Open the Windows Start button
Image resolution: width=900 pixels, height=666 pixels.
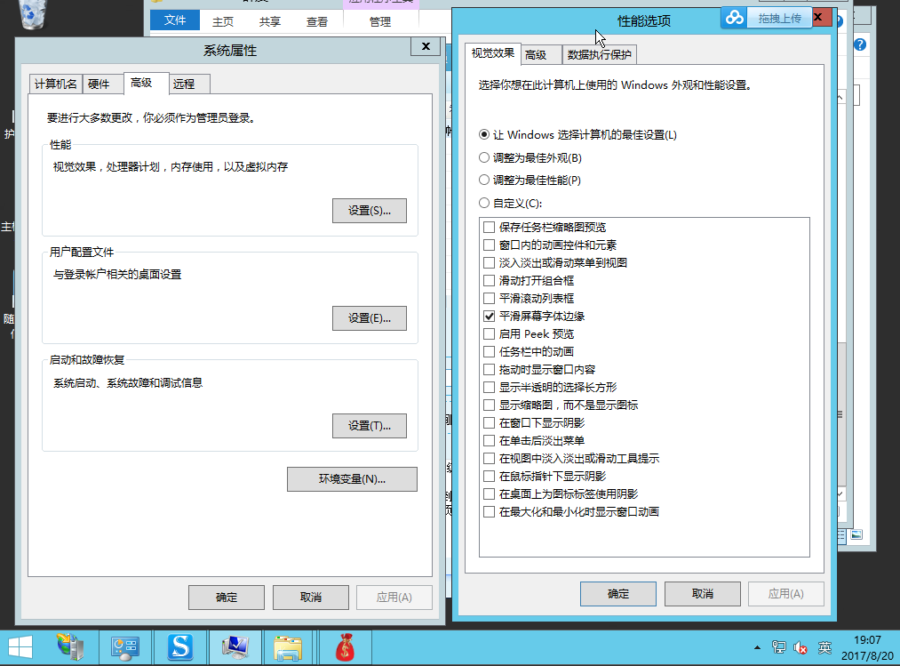click(20, 646)
